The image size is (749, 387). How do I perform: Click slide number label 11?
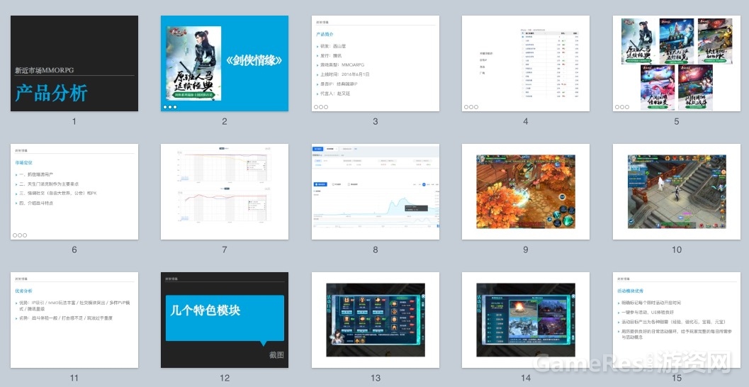[74, 378]
